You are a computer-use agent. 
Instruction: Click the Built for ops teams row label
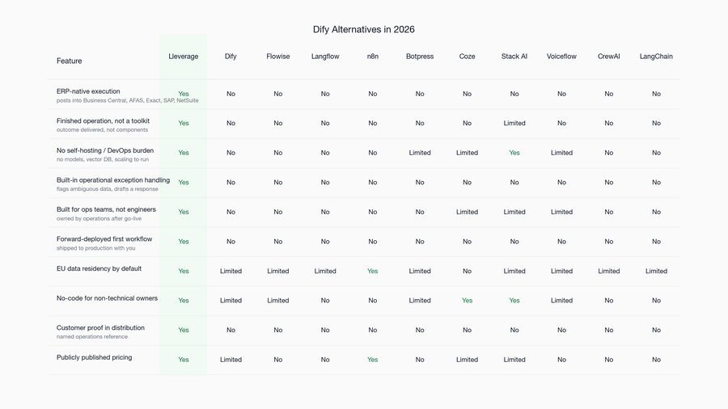[106, 209]
